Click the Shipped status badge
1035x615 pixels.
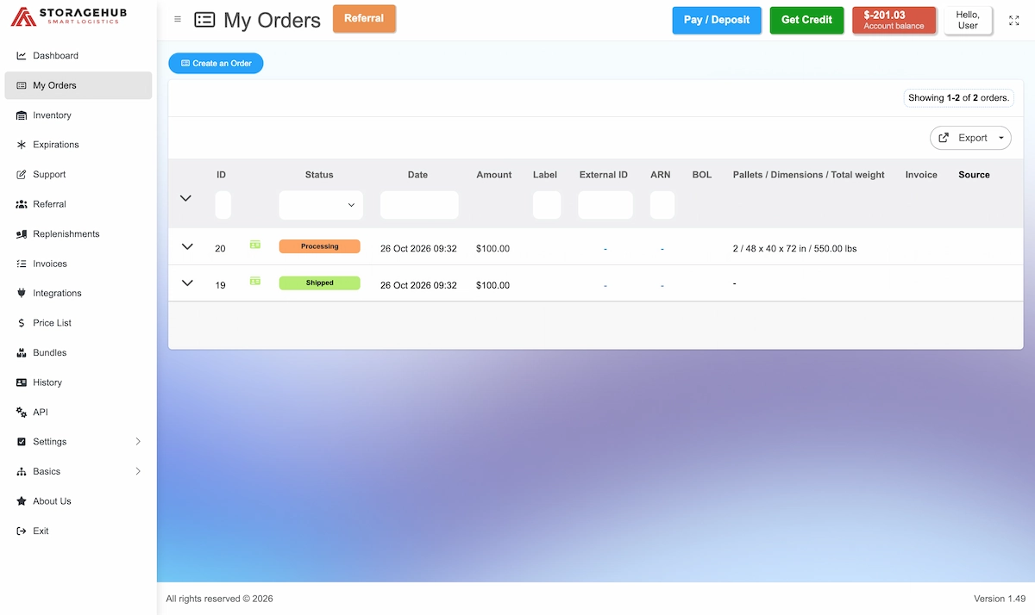[x=319, y=283]
